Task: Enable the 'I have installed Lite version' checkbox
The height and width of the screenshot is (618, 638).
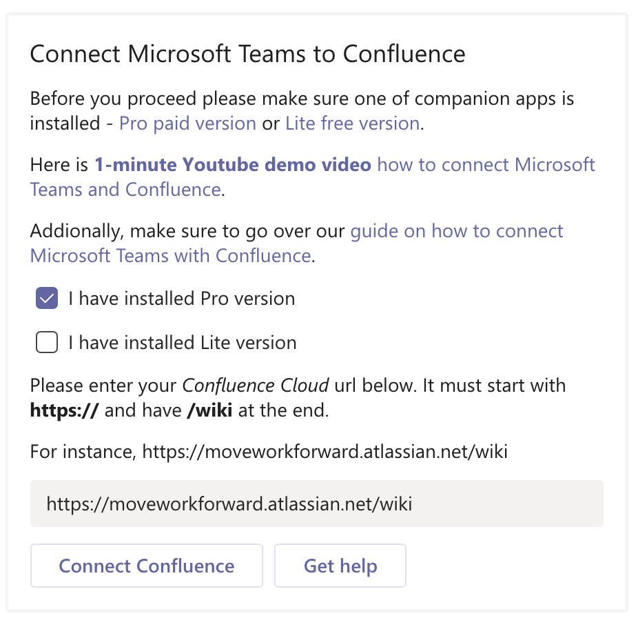Action: pyautogui.click(x=46, y=342)
